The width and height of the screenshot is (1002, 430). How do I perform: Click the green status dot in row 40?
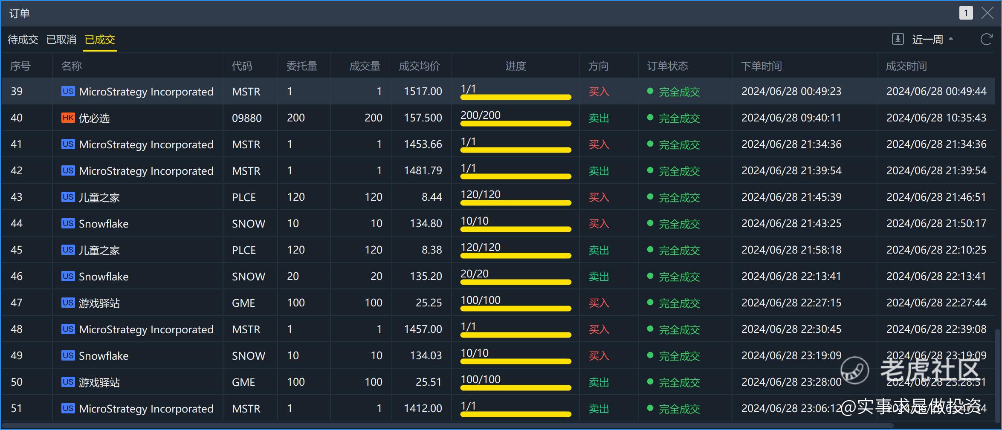click(650, 117)
